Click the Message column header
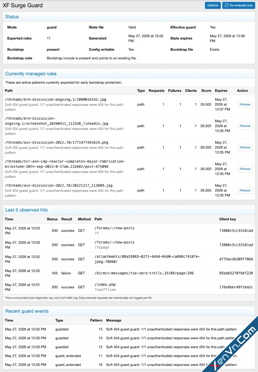 tap(114, 320)
